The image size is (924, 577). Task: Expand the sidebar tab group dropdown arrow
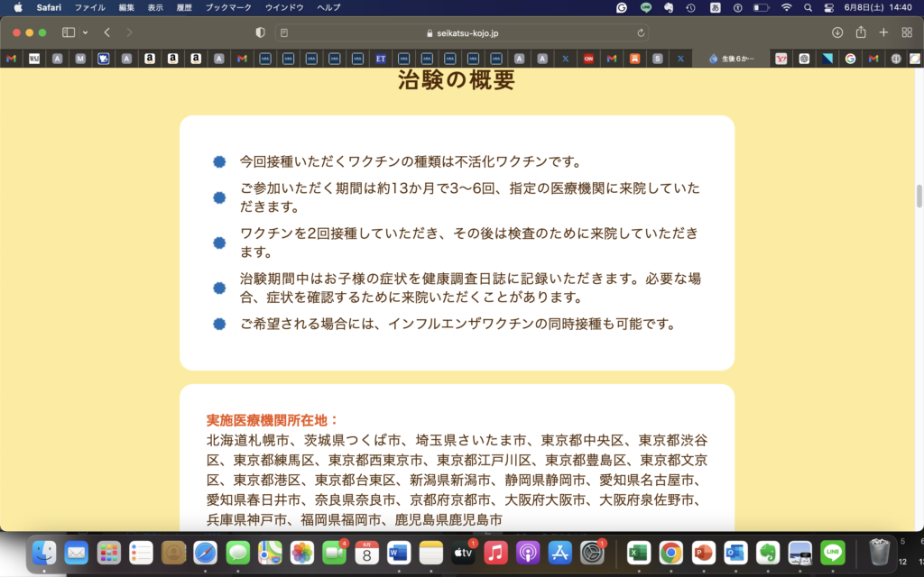coord(85,32)
